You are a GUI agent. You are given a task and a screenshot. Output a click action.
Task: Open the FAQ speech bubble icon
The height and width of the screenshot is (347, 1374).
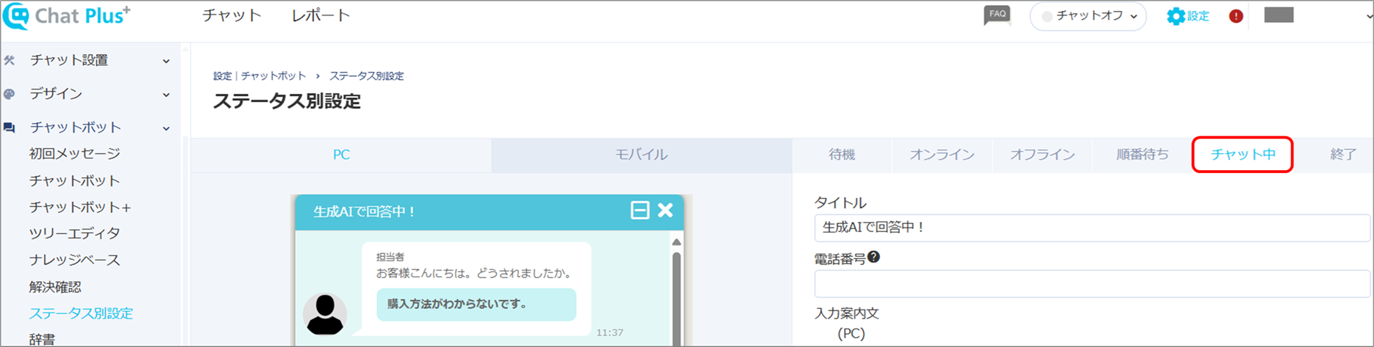point(997,15)
